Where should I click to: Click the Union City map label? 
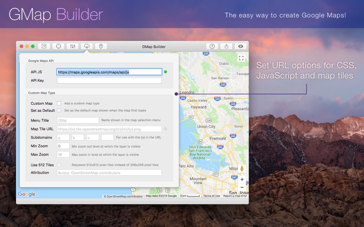tap(206, 127)
